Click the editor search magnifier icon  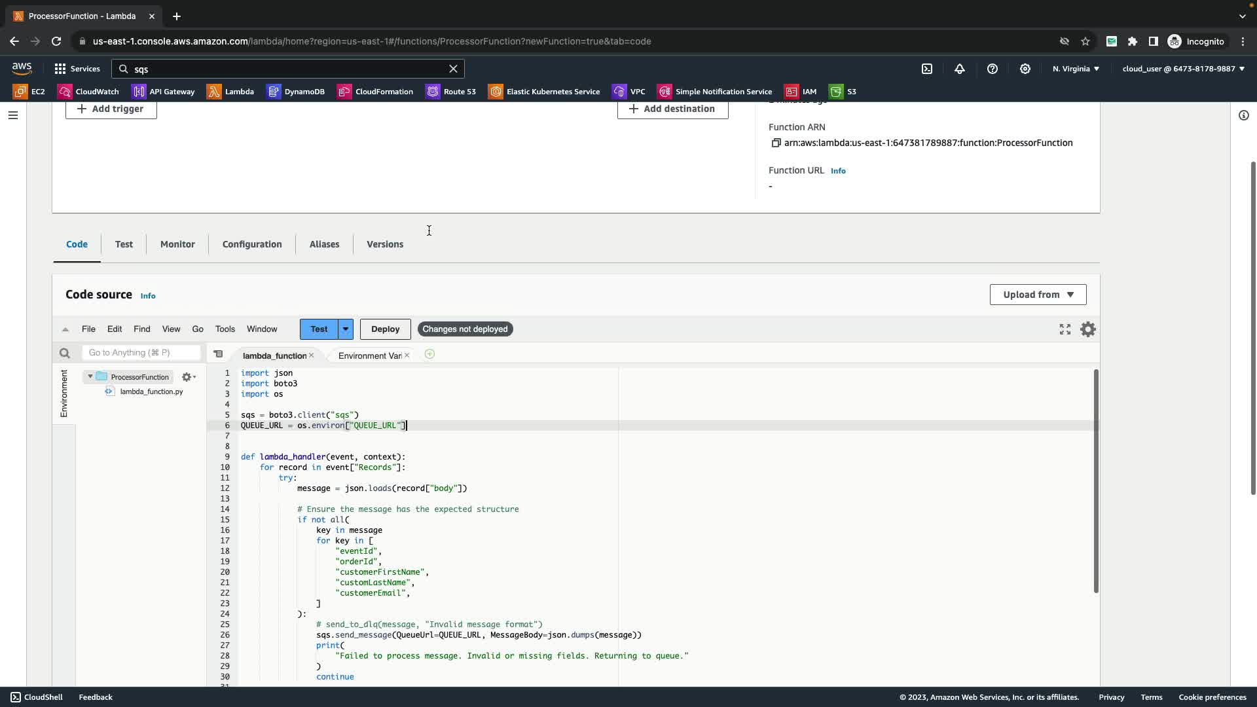pyautogui.click(x=64, y=353)
